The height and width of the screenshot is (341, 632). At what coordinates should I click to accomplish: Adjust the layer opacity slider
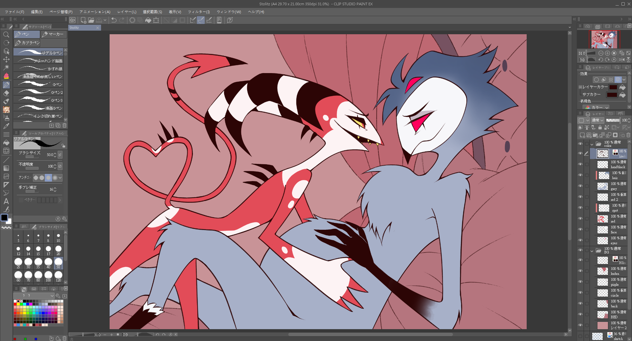(x=613, y=120)
